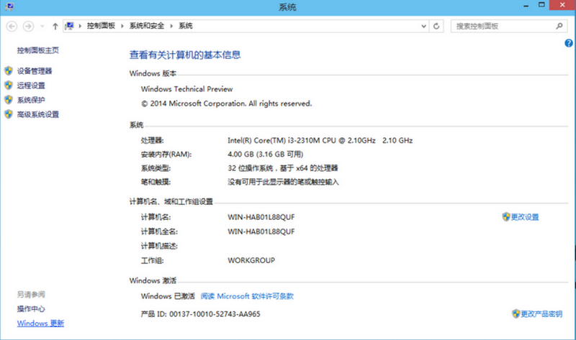The width and height of the screenshot is (576, 340).
Task: Open Windows 更新 in the bottom left
Action: pyautogui.click(x=40, y=323)
